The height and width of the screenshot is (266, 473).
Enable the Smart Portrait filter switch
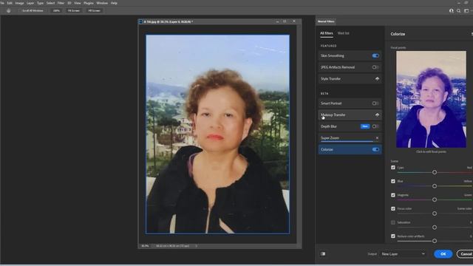[x=375, y=103]
